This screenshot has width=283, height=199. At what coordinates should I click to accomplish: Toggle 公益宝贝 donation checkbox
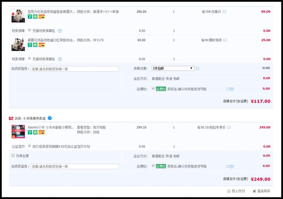[x=29, y=146]
